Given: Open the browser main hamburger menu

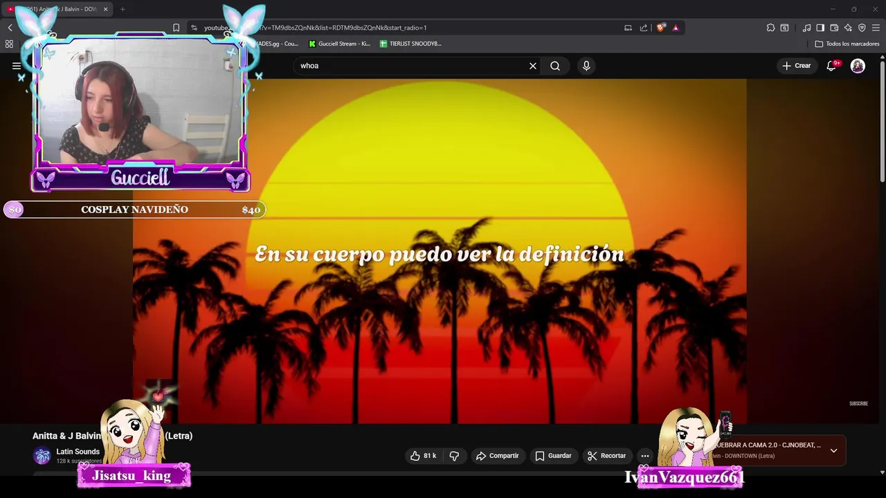Looking at the screenshot, I should (876, 28).
